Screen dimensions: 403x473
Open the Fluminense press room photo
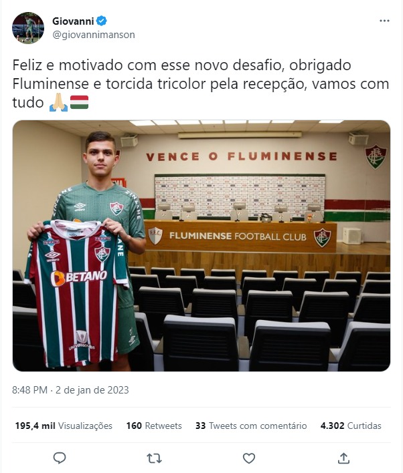point(201,246)
